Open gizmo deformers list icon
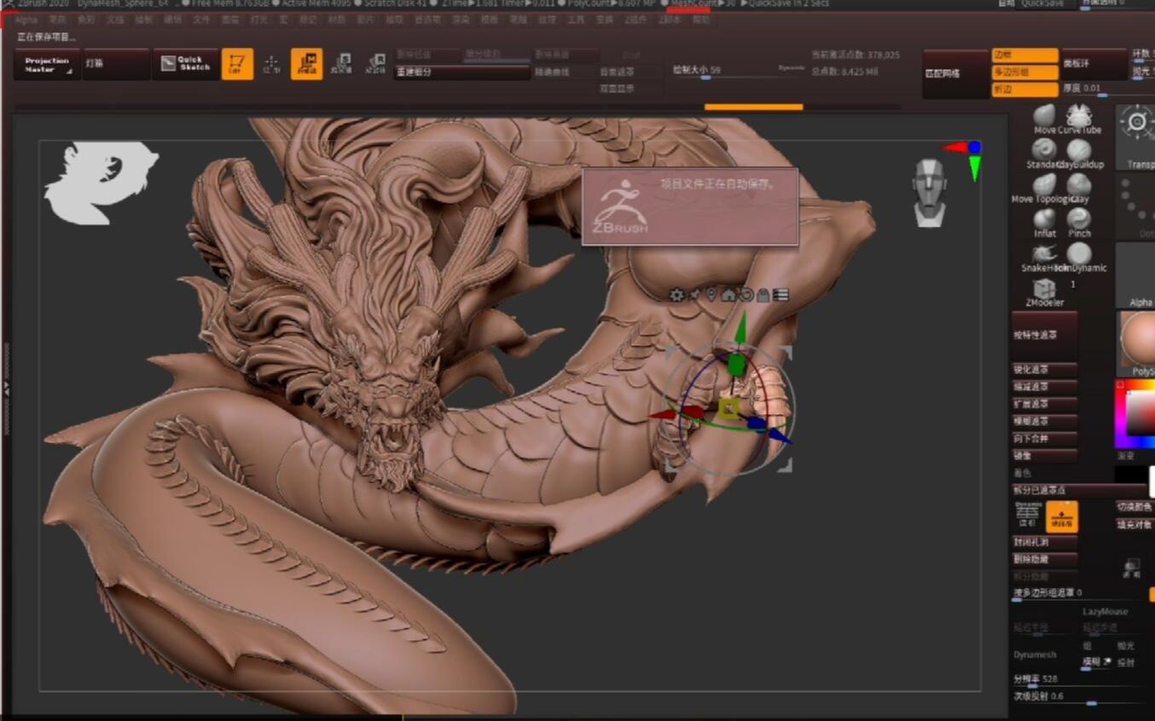Screen dimensions: 1155x721 [x=781, y=295]
